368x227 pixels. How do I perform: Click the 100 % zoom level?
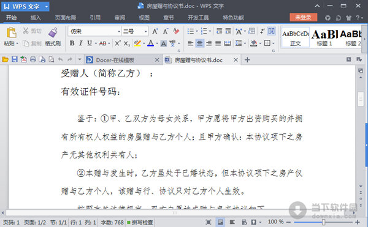pos(276,222)
